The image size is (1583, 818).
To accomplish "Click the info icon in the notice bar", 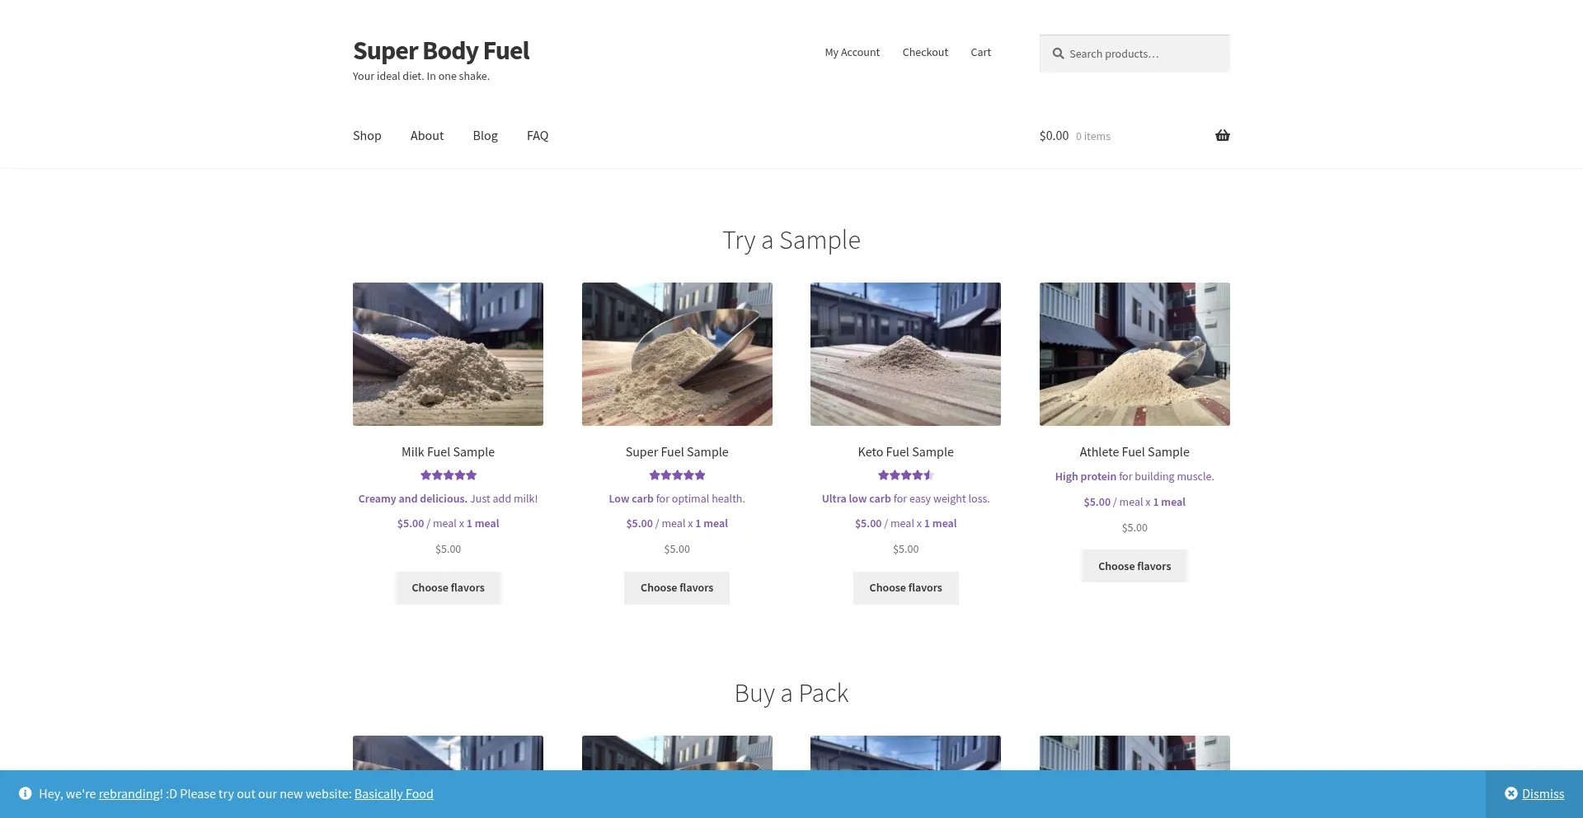I will [x=26, y=793].
